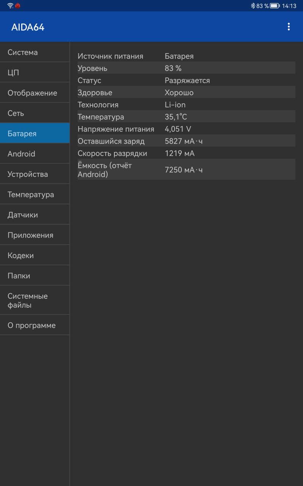The width and height of the screenshot is (303, 486).
Task: Open the Температура sidebar section
Action: [x=35, y=194]
